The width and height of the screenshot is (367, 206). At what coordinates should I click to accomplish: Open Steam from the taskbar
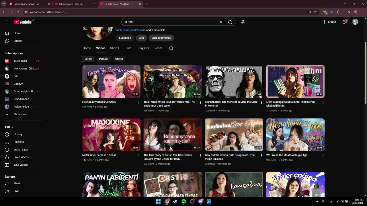175,201
